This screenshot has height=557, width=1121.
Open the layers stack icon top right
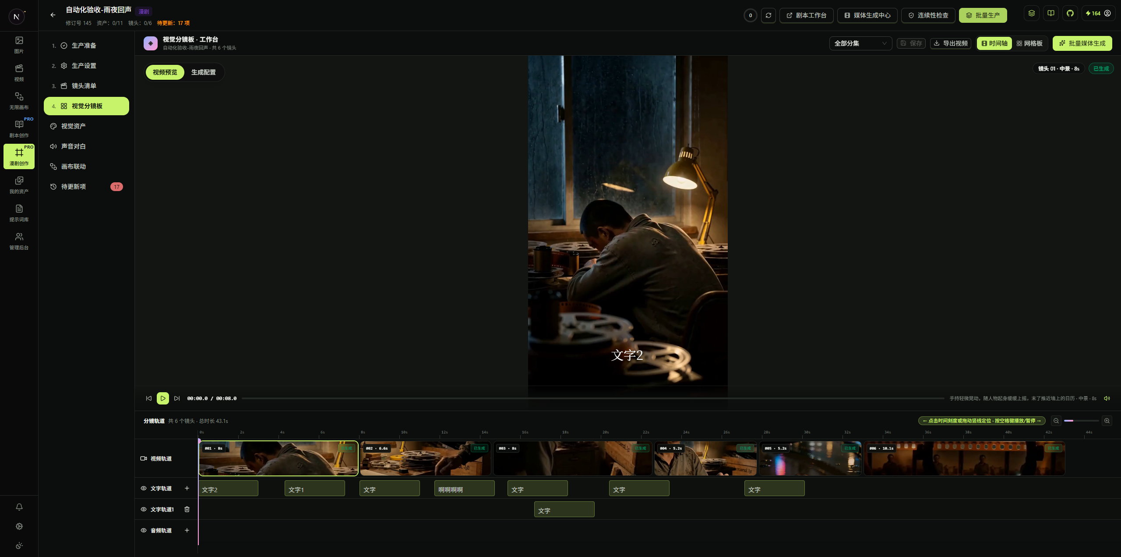pos(1032,13)
